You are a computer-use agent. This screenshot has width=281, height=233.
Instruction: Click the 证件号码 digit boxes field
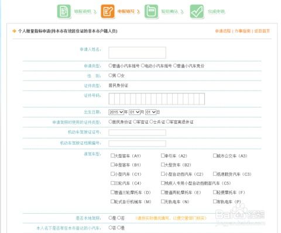pos(157,99)
